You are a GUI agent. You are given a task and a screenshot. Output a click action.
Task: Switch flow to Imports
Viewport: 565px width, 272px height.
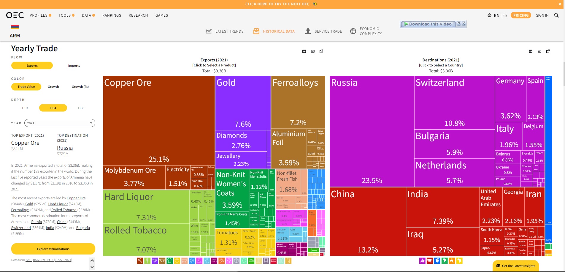click(74, 66)
